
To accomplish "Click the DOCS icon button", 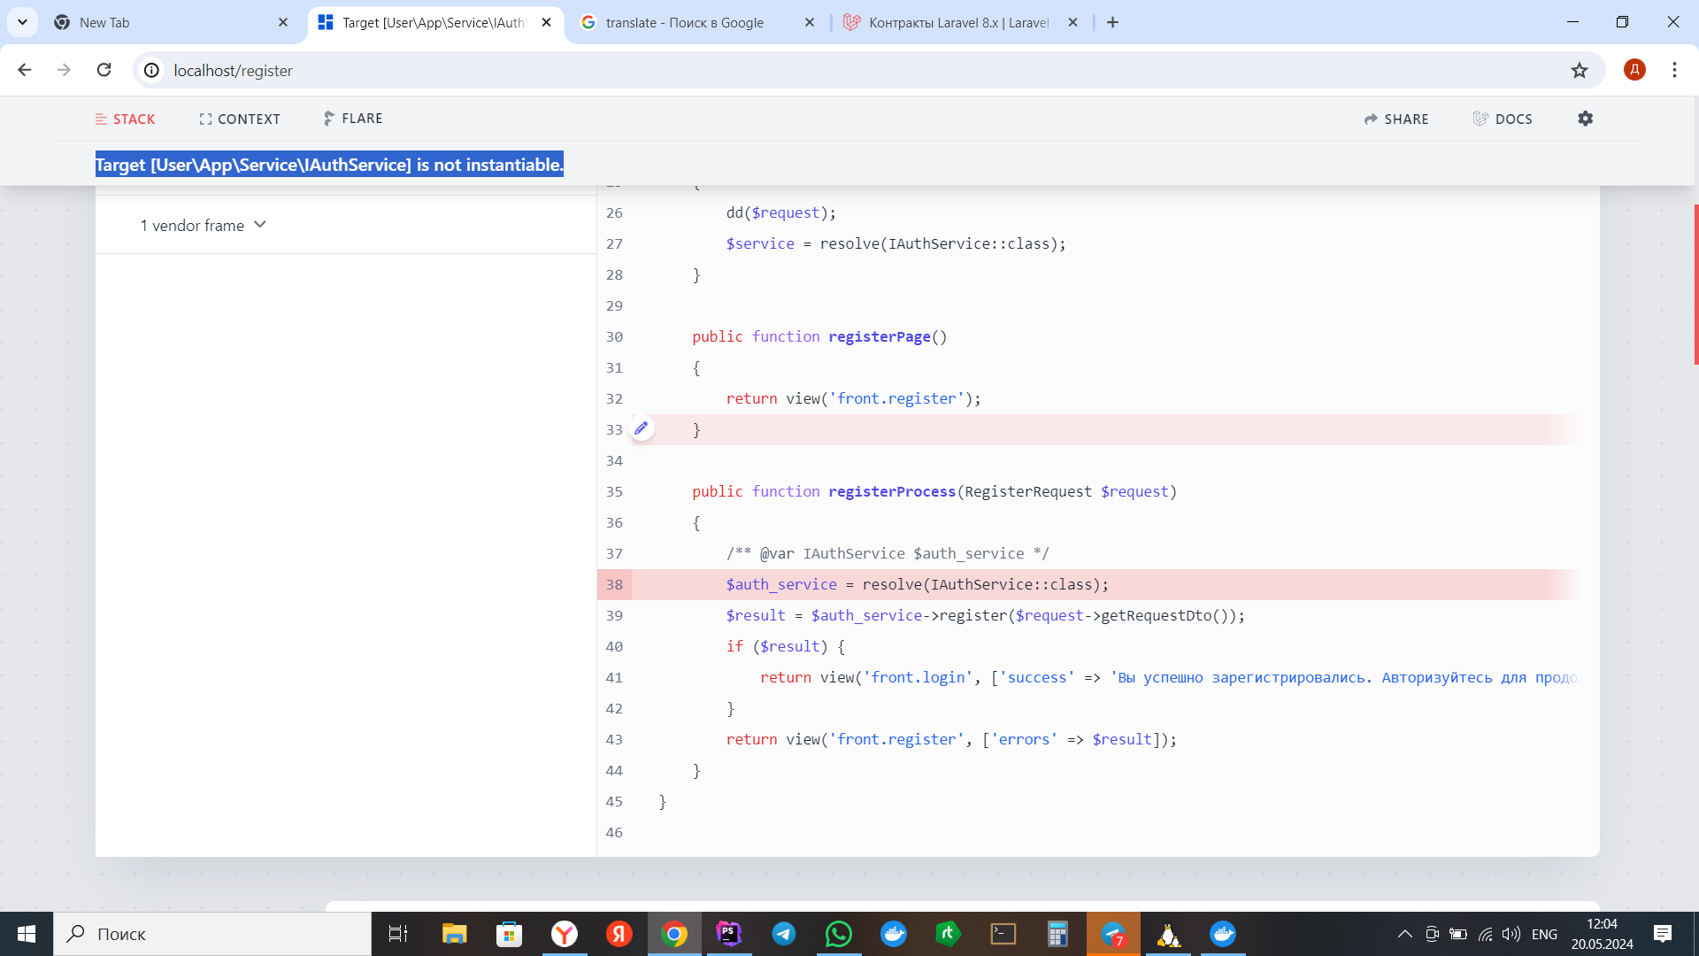I will click(1504, 118).
